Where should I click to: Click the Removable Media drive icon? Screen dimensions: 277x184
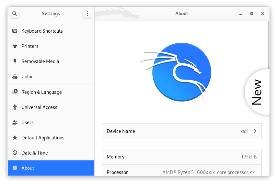(x=15, y=61)
